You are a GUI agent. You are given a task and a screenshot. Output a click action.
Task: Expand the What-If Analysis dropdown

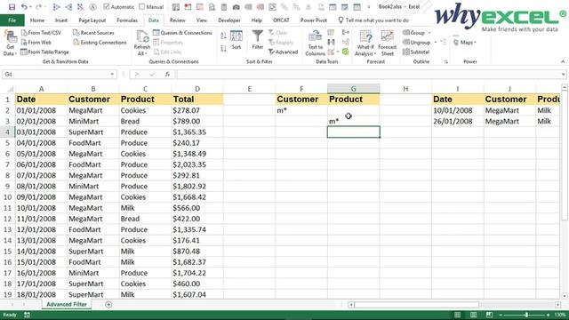[375, 54]
